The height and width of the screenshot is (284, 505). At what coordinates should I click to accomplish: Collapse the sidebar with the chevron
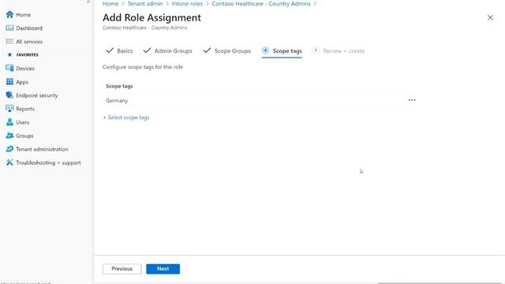click(x=88, y=2)
